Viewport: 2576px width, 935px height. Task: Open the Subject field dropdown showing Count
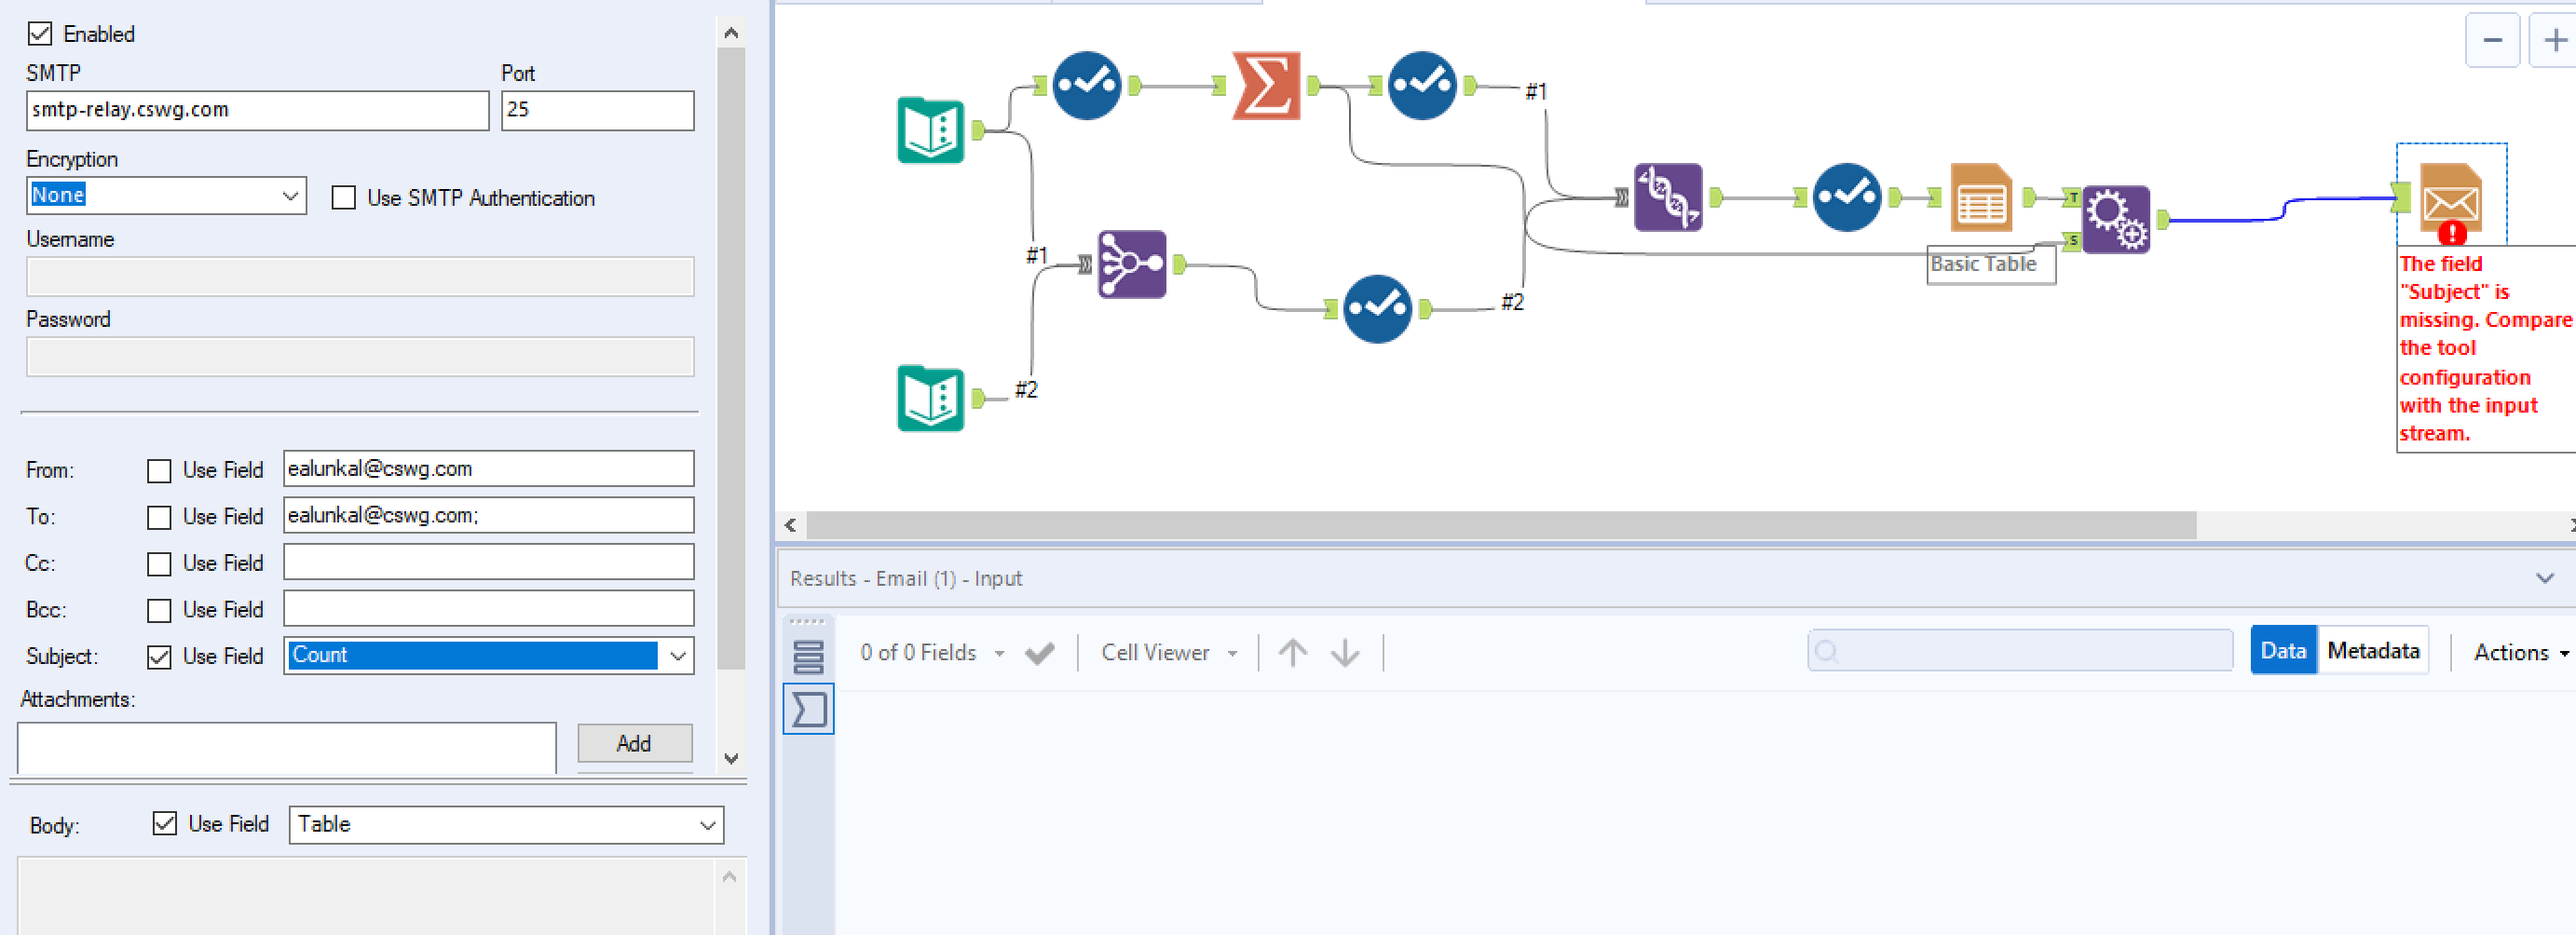click(679, 656)
